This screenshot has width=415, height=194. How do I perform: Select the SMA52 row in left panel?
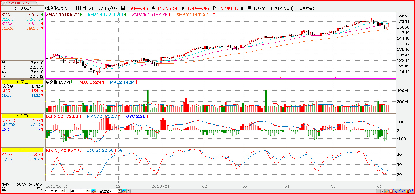point(22,28)
